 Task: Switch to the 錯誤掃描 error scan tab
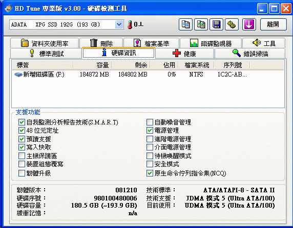coord(250,54)
